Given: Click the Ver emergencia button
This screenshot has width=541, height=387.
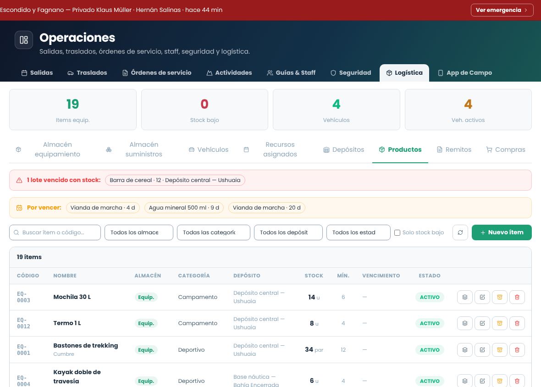Looking at the screenshot, I should tap(502, 10).
